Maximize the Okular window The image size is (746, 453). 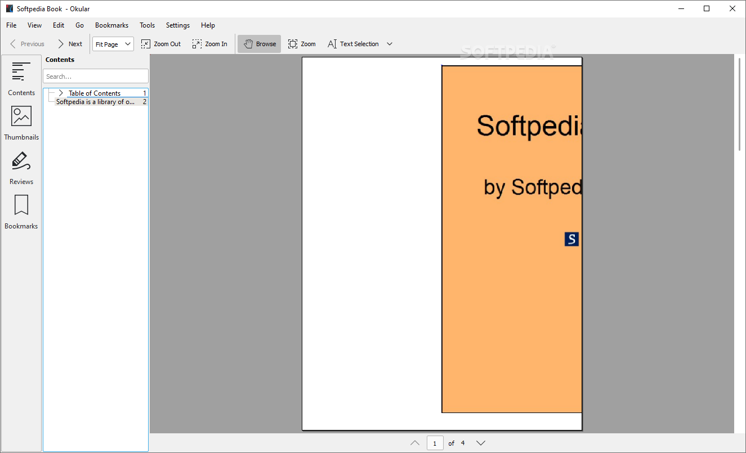[x=707, y=8]
